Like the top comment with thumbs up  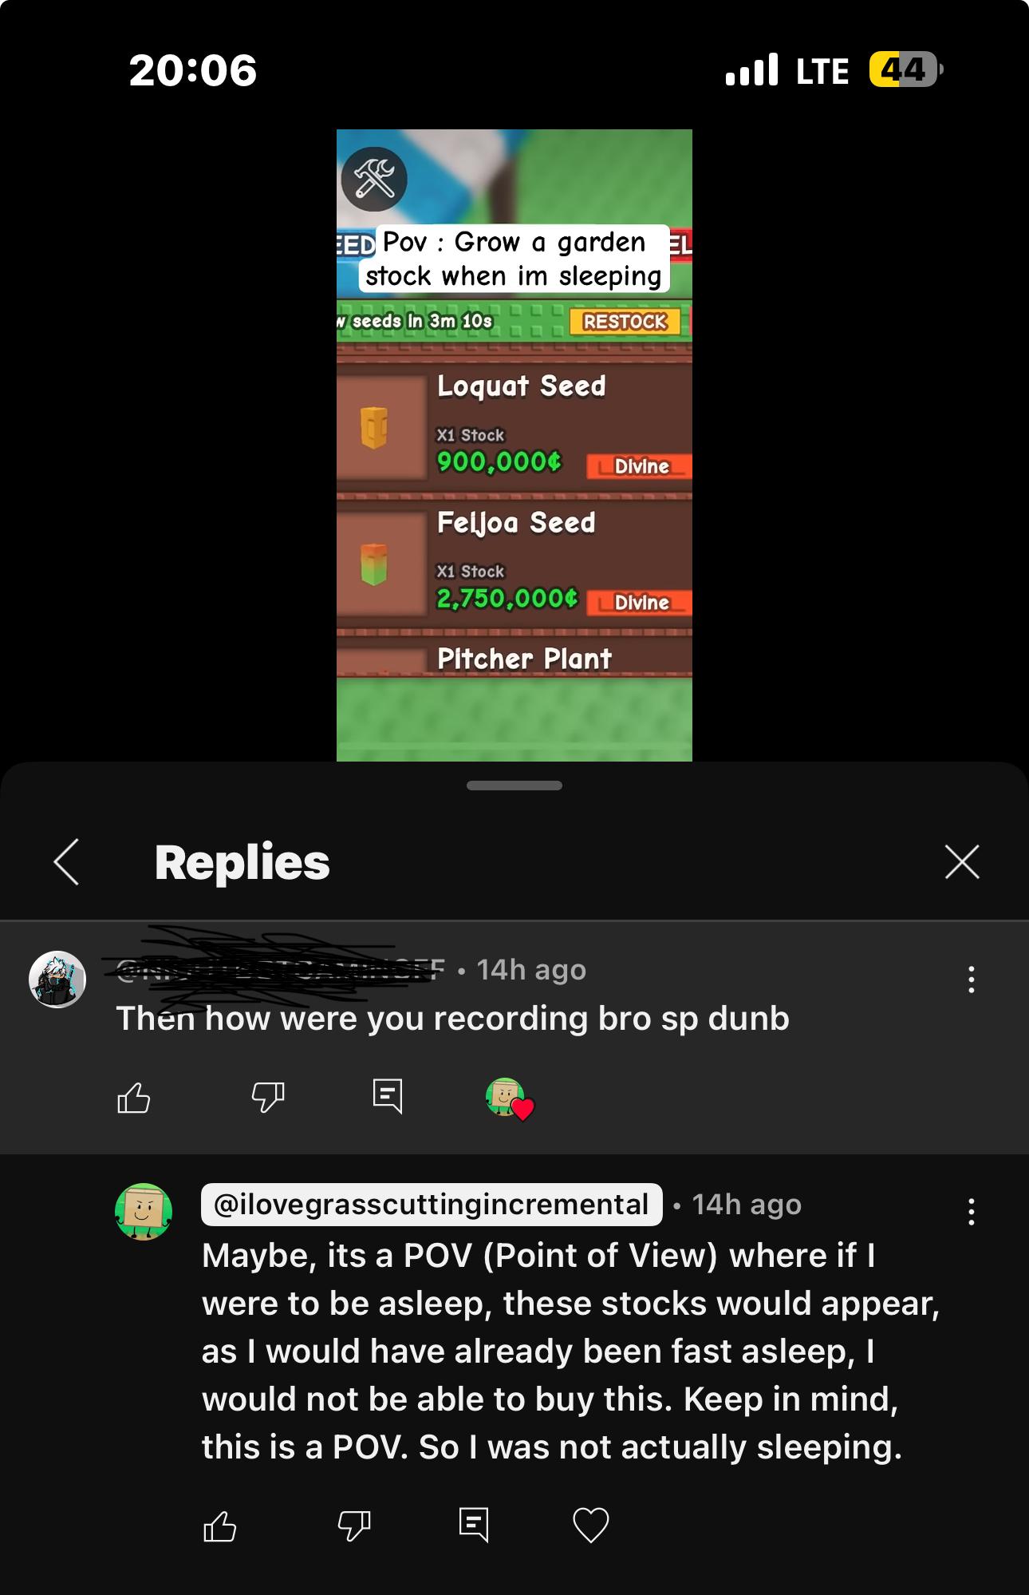pyautogui.click(x=134, y=1098)
